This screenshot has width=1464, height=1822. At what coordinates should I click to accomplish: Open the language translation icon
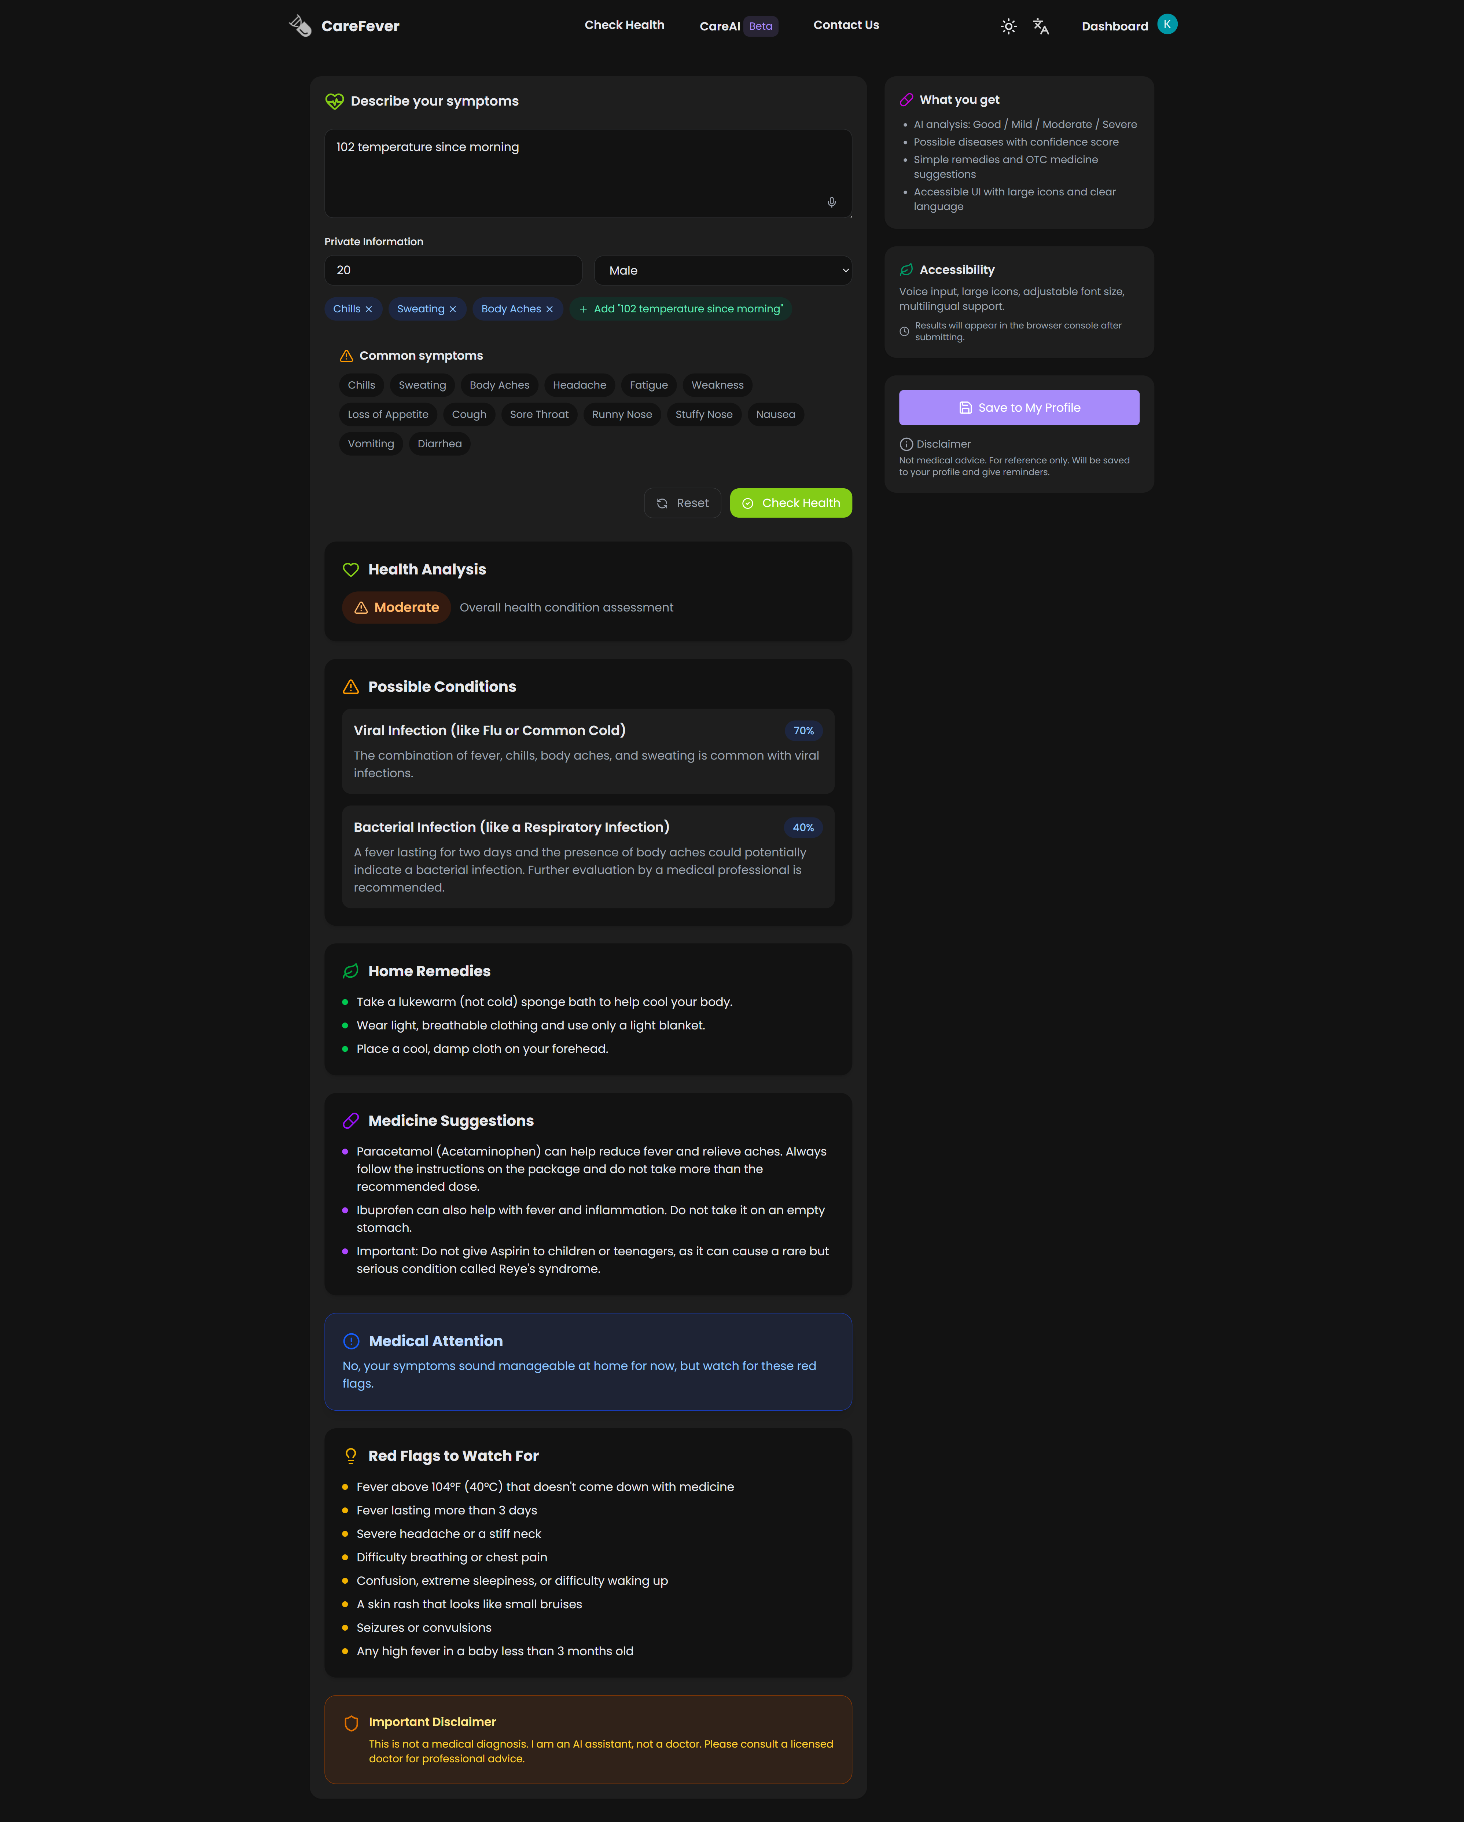[1041, 26]
